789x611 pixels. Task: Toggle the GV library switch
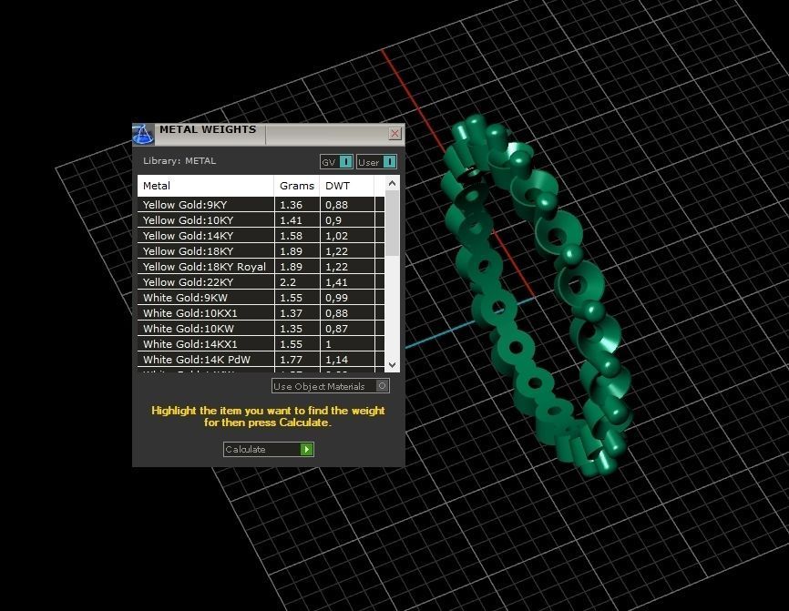336,162
